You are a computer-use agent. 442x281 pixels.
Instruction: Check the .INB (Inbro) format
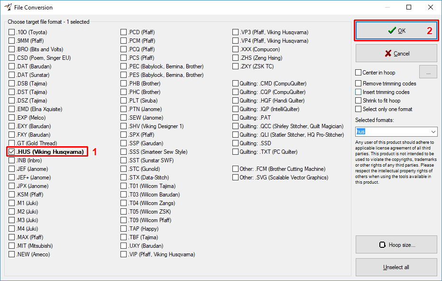11,160
